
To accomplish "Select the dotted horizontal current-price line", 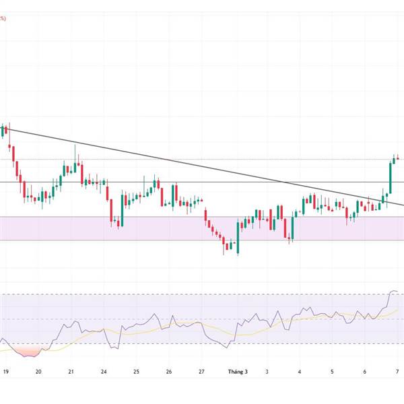I will coord(202,160).
